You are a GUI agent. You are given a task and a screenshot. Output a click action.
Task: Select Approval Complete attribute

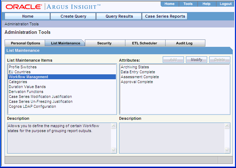pyautogui.click(x=175, y=82)
